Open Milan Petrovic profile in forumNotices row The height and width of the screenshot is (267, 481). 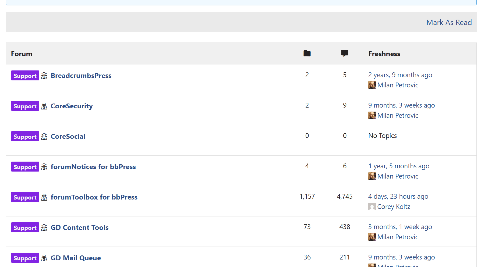point(398,176)
